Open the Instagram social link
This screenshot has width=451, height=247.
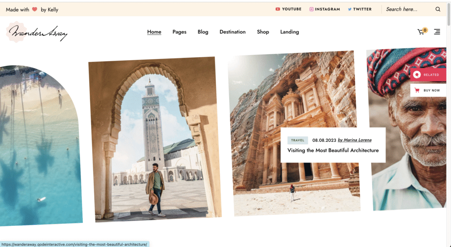click(x=325, y=9)
